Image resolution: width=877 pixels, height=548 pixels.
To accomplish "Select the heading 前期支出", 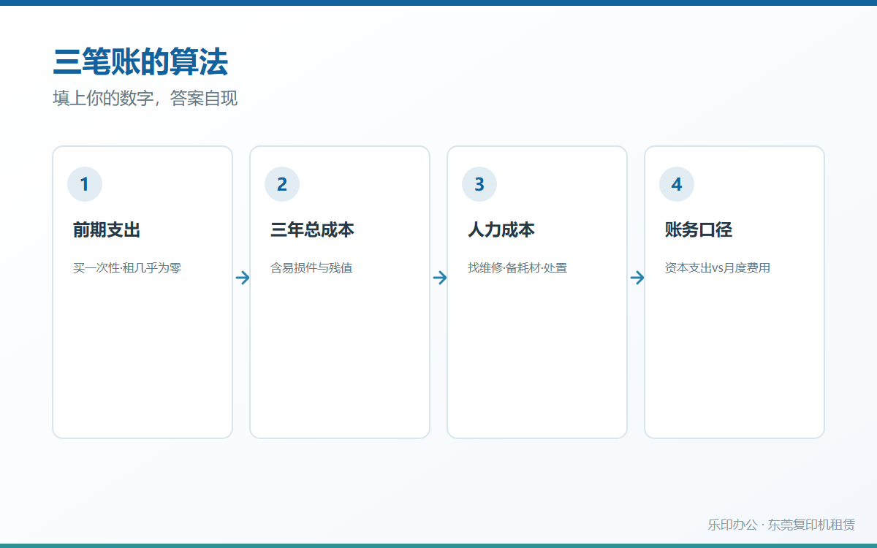I will 107,230.
